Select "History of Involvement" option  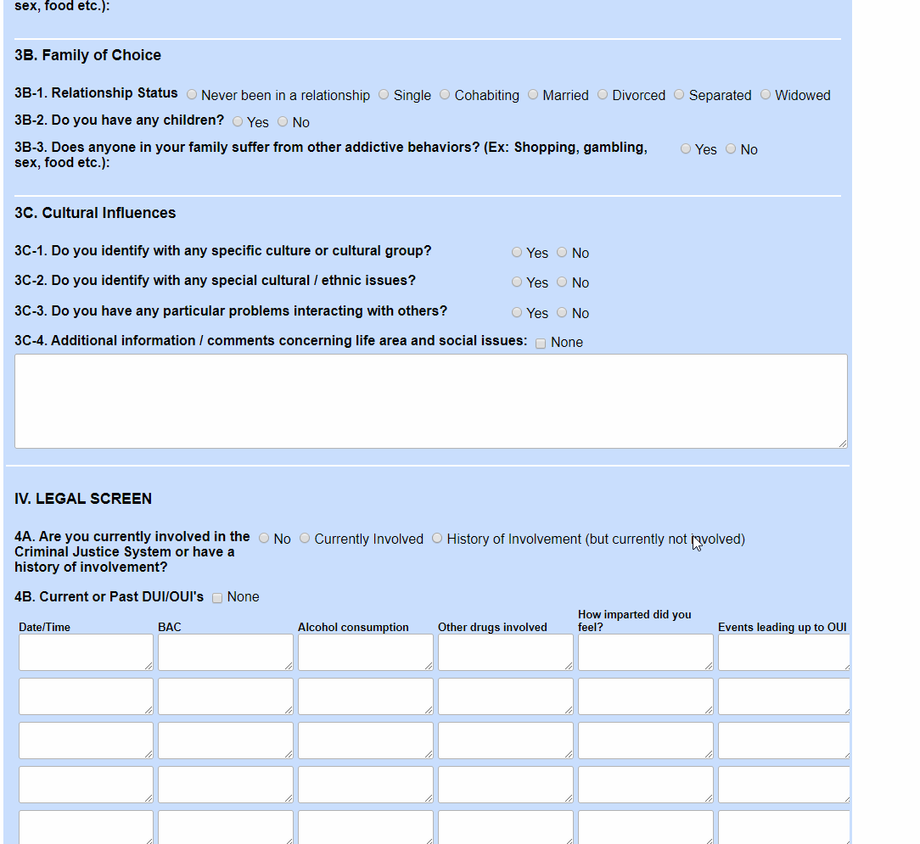437,538
